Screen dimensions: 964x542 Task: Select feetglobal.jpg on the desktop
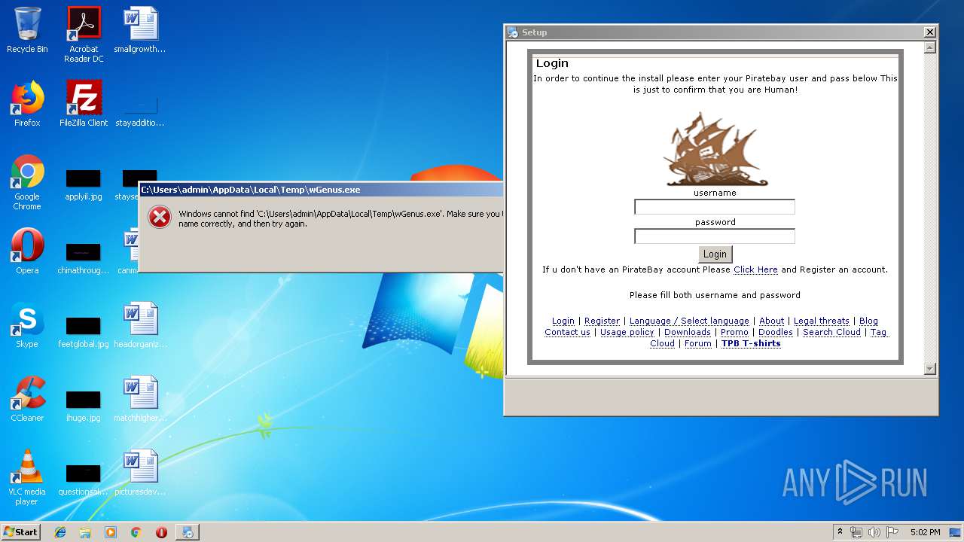pos(84,331)
